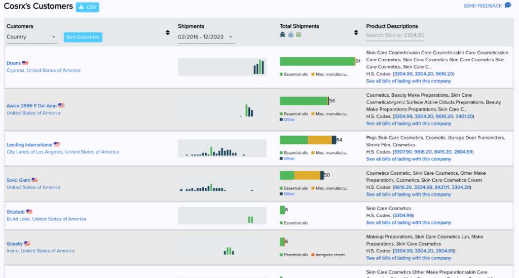Open H.S. code 8421.11 in Soko Glam row

tap(442, 187)
